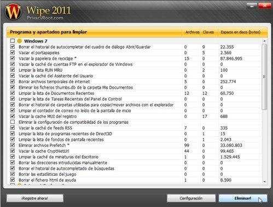Click the '¡Registre ahora!' button

[35, 198]
